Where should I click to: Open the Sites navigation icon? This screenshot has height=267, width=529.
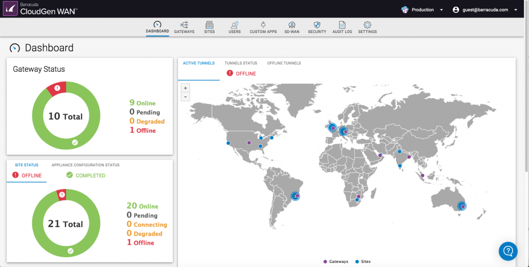209,25
